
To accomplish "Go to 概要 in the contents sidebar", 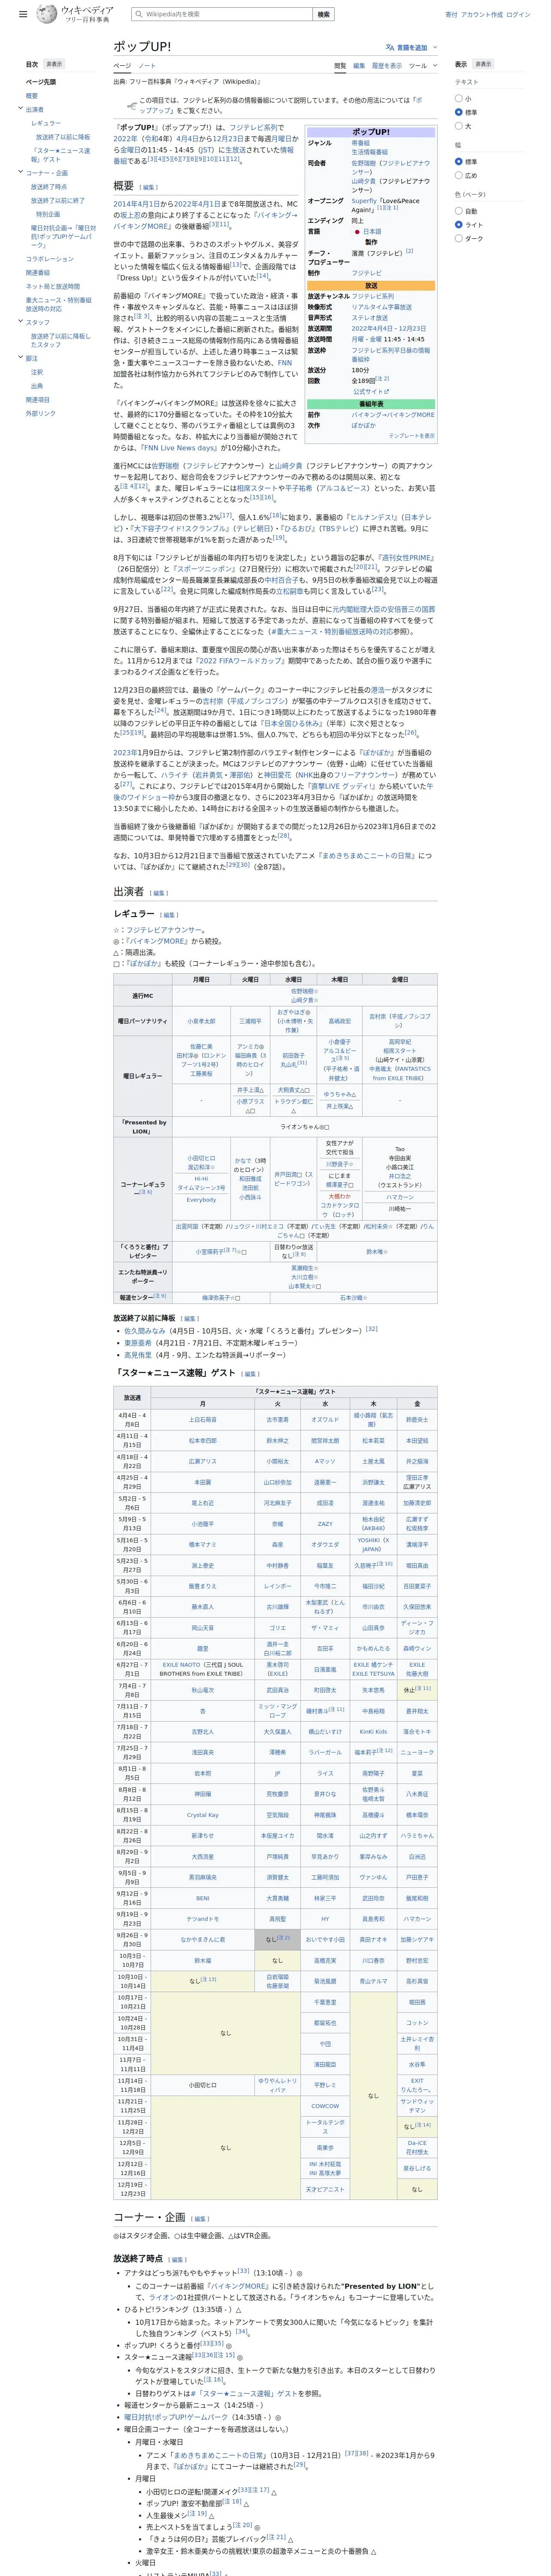I will (x=32, y=96).
